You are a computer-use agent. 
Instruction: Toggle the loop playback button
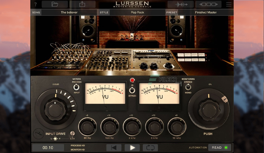click(x=150, y=148)
